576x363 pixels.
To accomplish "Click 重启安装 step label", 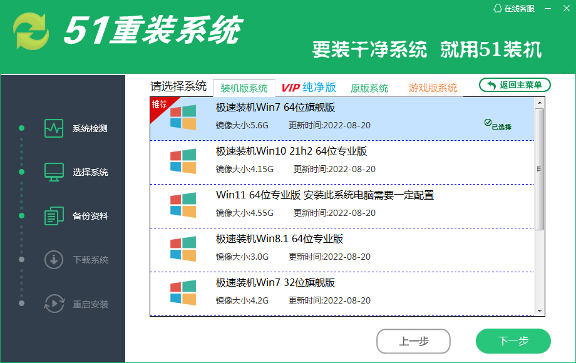I will coord(90,304).
